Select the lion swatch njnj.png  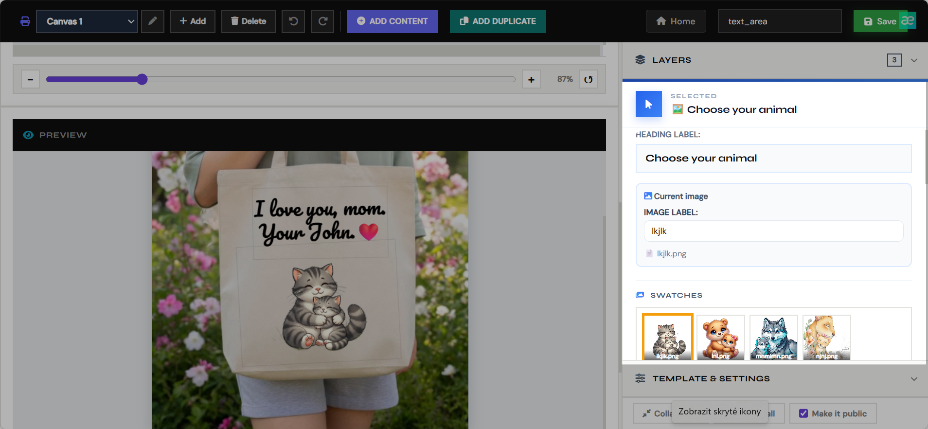coord(827,338)
